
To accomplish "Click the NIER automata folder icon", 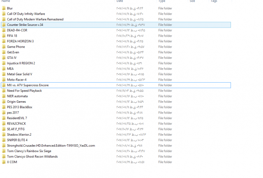I will 4,96.
